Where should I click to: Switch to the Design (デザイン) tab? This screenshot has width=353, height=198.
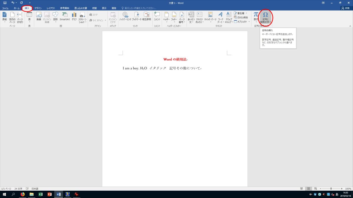point(38,8)
